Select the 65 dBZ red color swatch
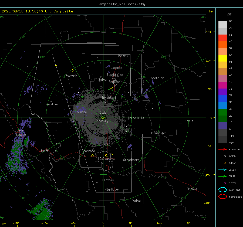Viewport: 243px width, 227px height. click(x=222, y=38)
